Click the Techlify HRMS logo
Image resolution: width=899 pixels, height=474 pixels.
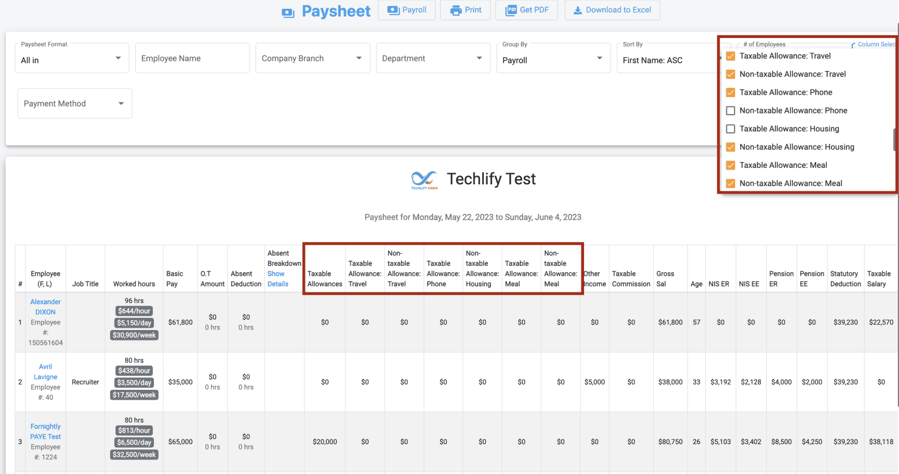424,180
